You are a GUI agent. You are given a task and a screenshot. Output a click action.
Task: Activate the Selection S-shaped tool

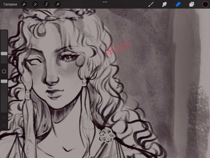[46, 4]
